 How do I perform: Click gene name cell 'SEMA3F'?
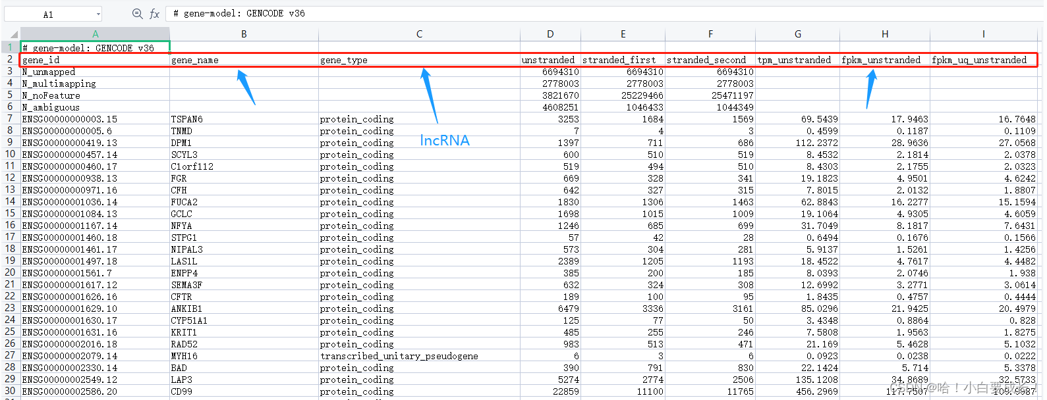coord(244,285)
